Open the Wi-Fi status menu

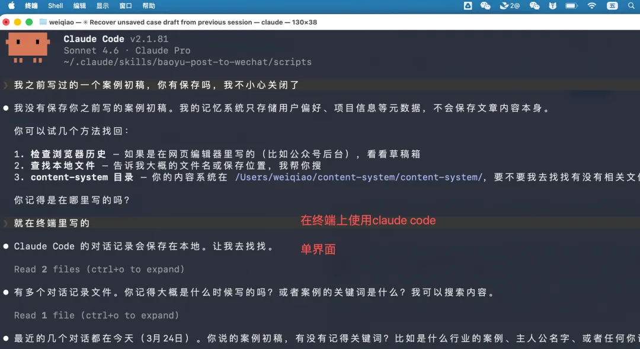pos(591,6)
